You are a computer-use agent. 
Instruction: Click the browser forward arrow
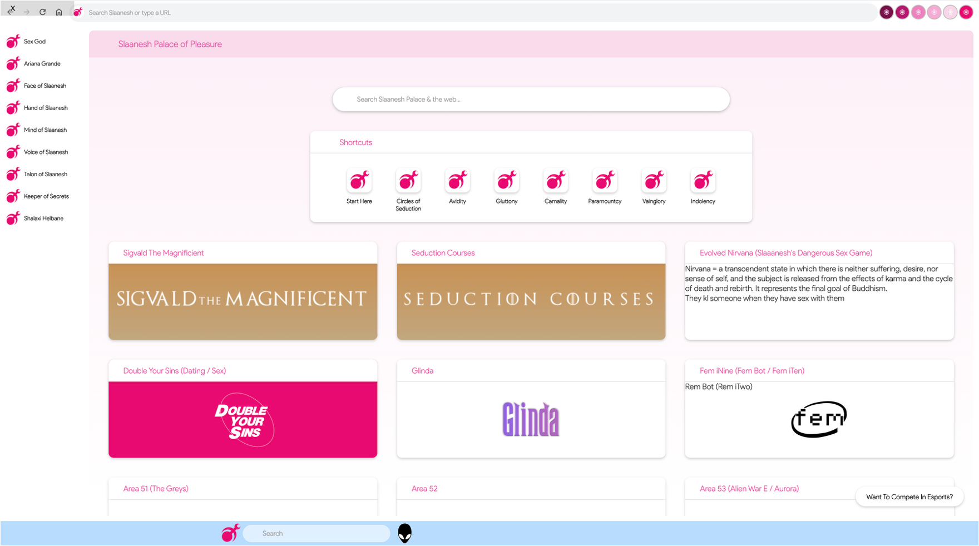(27, 12)
